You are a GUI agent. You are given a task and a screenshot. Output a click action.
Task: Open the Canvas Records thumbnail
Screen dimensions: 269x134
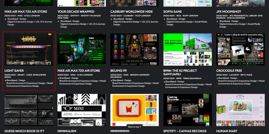188,110
